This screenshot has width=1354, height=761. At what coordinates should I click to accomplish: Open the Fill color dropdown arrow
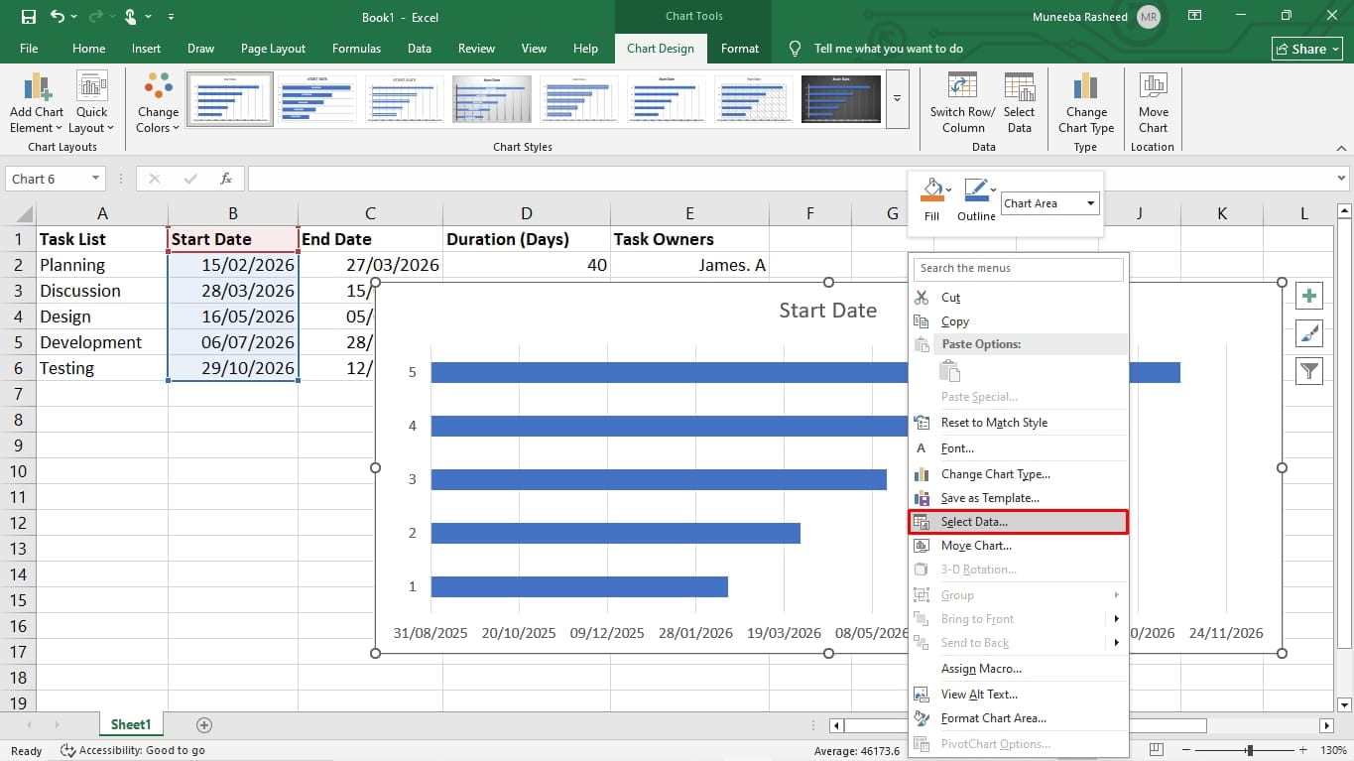coord(949,189)
